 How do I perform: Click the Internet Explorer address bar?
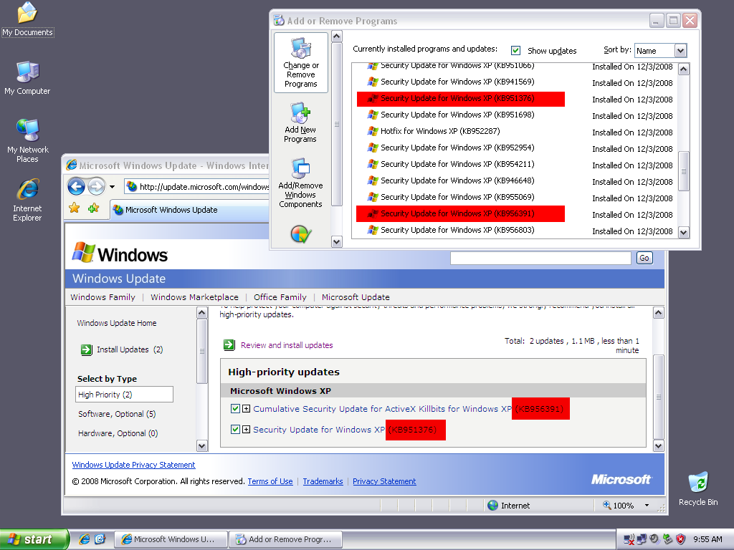pyautogui.click(x=197, y=187)
